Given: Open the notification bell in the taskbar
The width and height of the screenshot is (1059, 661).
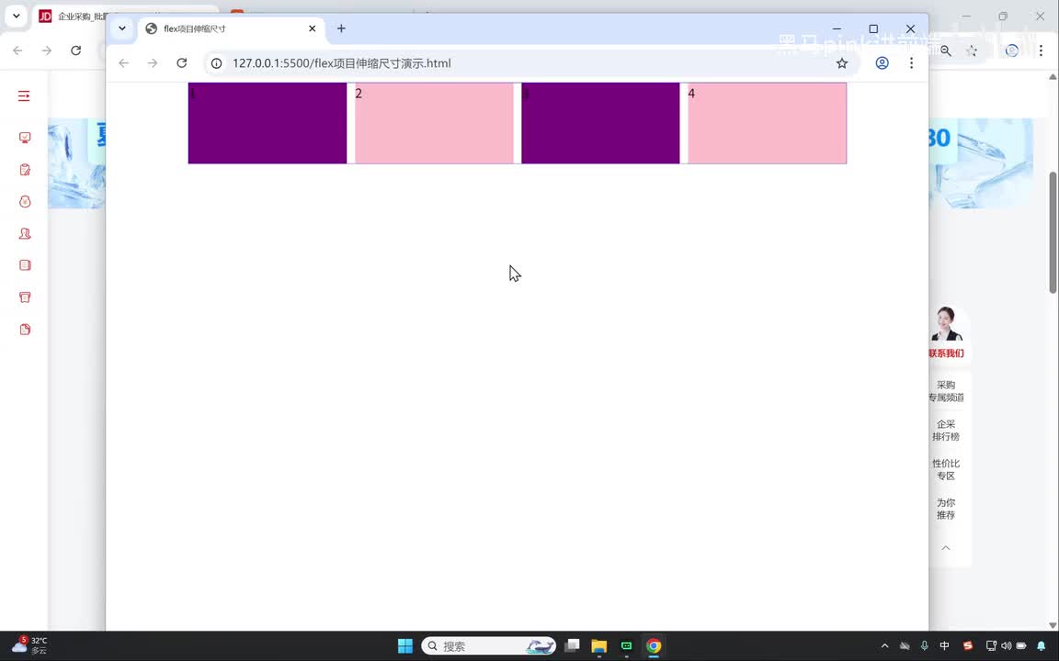Looking at the screenshot, I should tap(1042, 646).
